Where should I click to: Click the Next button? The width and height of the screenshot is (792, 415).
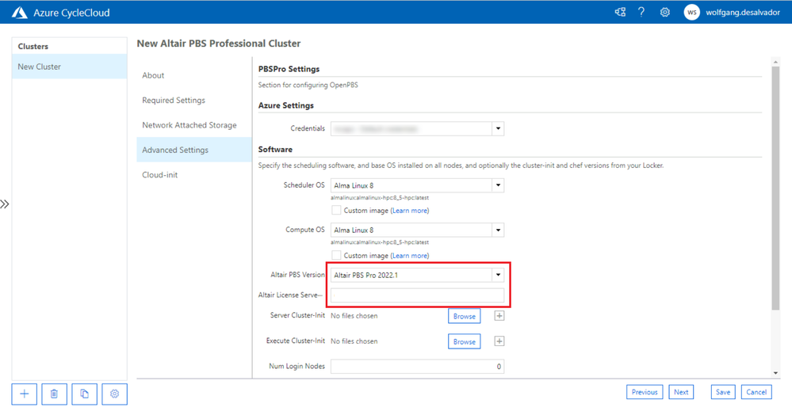tap(681, 392)
